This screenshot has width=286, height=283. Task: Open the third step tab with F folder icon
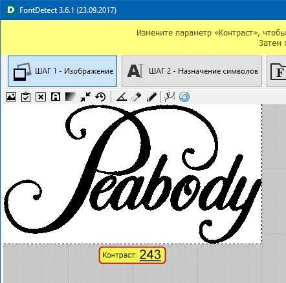click(276, 71)
